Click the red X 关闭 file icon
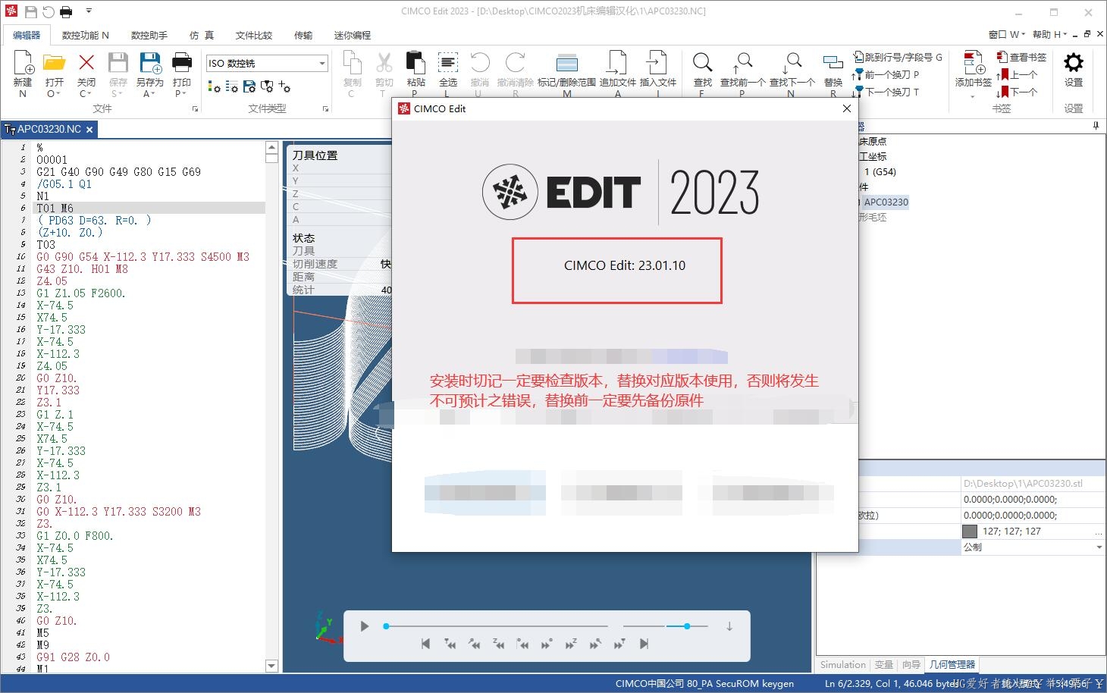Viewport: 1107px width, 693px height. pyautogui.click(x=86, y=62)
